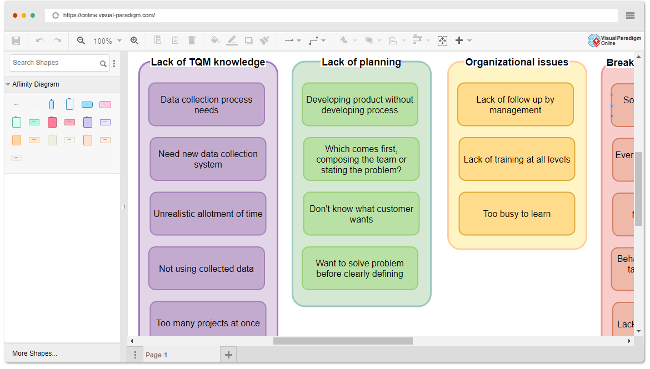This screenshot has width=650, height=369.
Task: Open the Fill Color tool
Action: coord(215,40)
